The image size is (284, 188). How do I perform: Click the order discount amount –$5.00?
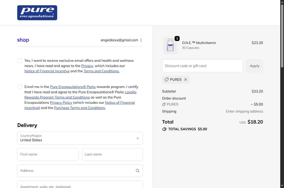pyautogui.click(x=257, y=104)
